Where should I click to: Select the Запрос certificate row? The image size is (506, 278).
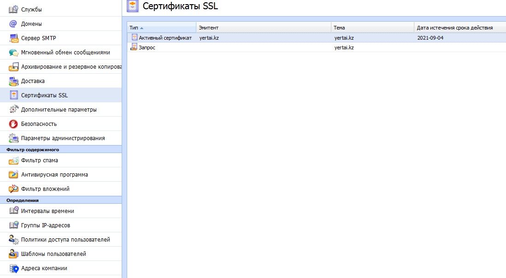coord(147,47)
